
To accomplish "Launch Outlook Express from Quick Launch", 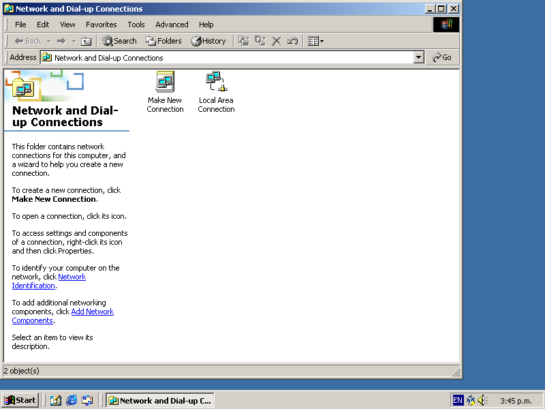I will (x=88, y=400).
